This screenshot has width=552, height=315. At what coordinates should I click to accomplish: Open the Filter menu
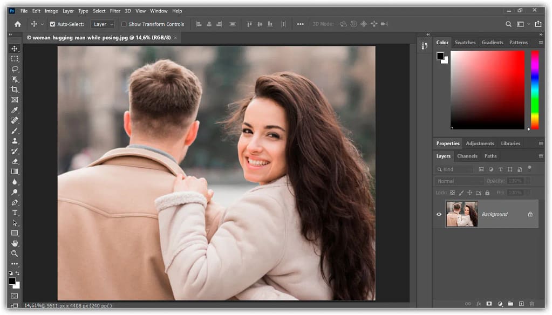[115, 11]
